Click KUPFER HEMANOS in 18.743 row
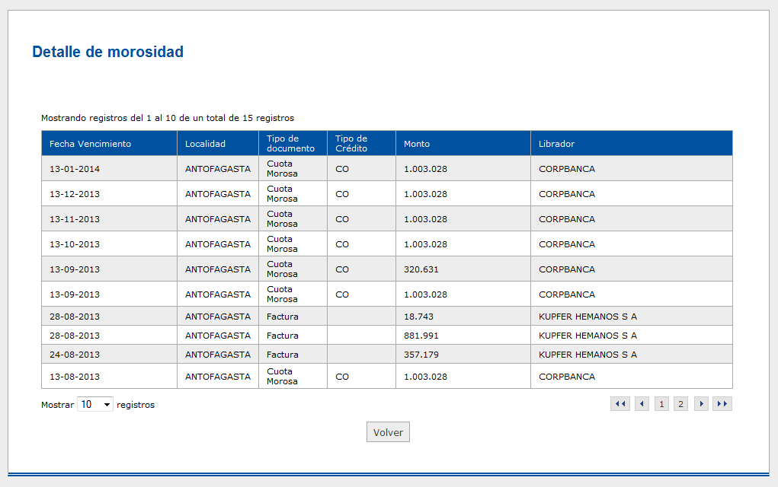 click(588, 317)
